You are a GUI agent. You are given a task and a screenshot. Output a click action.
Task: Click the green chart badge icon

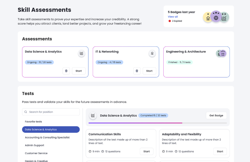tap(224, 18)
